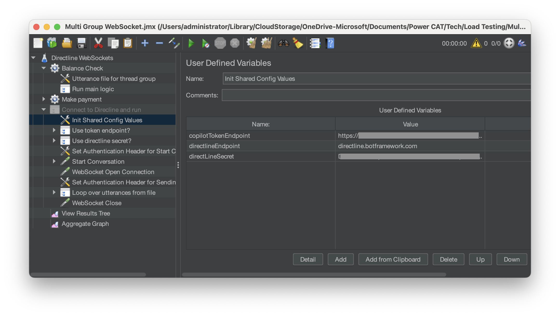Screen dimensions: 560x316
Task: Collapse the Balance Check thread group
Action: [44, 68]
